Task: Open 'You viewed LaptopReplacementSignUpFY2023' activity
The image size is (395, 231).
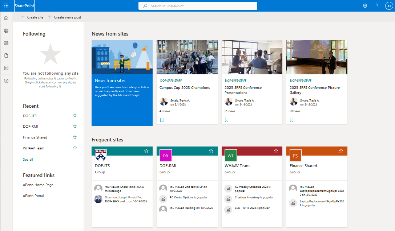Action: point(322,191)
